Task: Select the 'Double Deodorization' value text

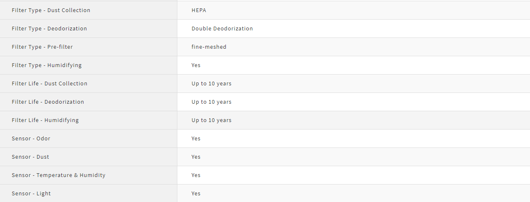Action: (x=222, y=29)
